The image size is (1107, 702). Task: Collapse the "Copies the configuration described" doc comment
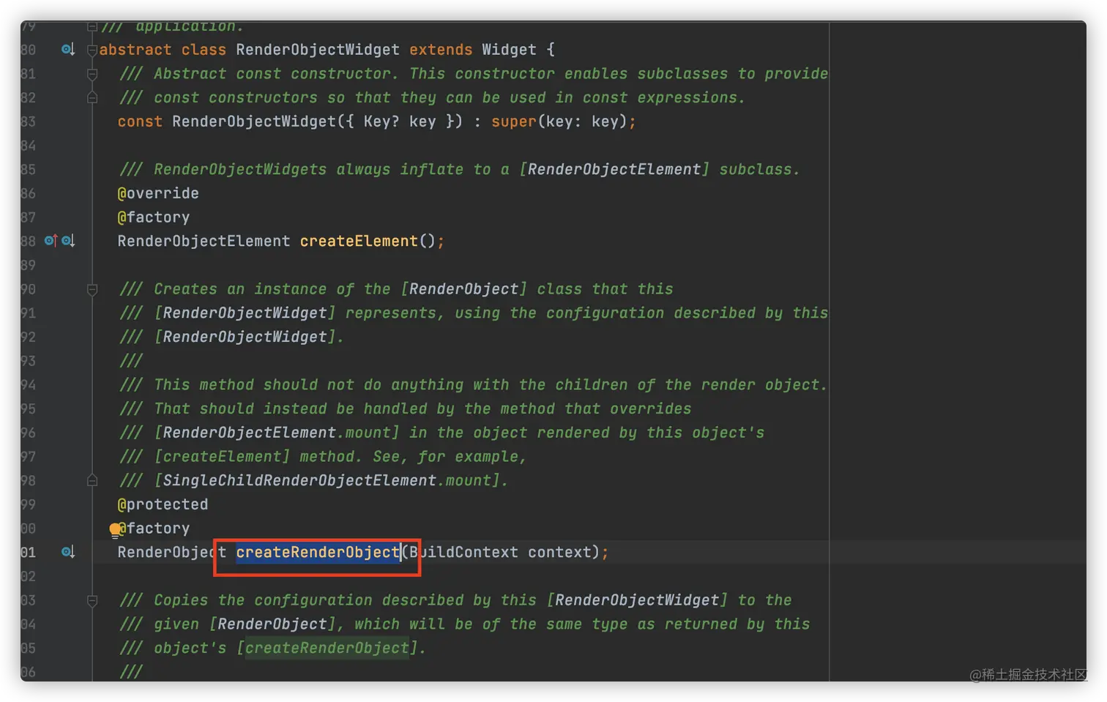pos(92,601)
